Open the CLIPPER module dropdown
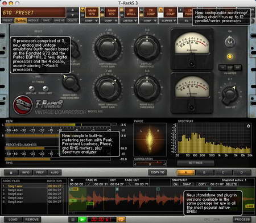The height and width of the screenshot is (223, 256). click(168, 20)
